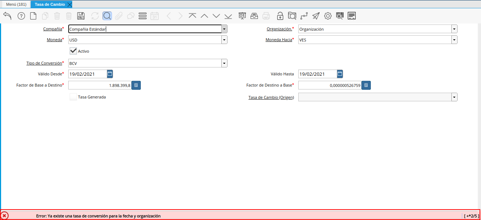481x220 pixels.
Task: Close the Tasa de Cambio tab
Action: pyautogui.click(x=70, y=4)
